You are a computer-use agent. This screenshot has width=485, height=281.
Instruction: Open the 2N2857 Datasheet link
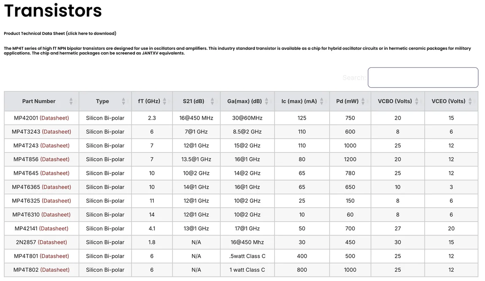[52, 242]
